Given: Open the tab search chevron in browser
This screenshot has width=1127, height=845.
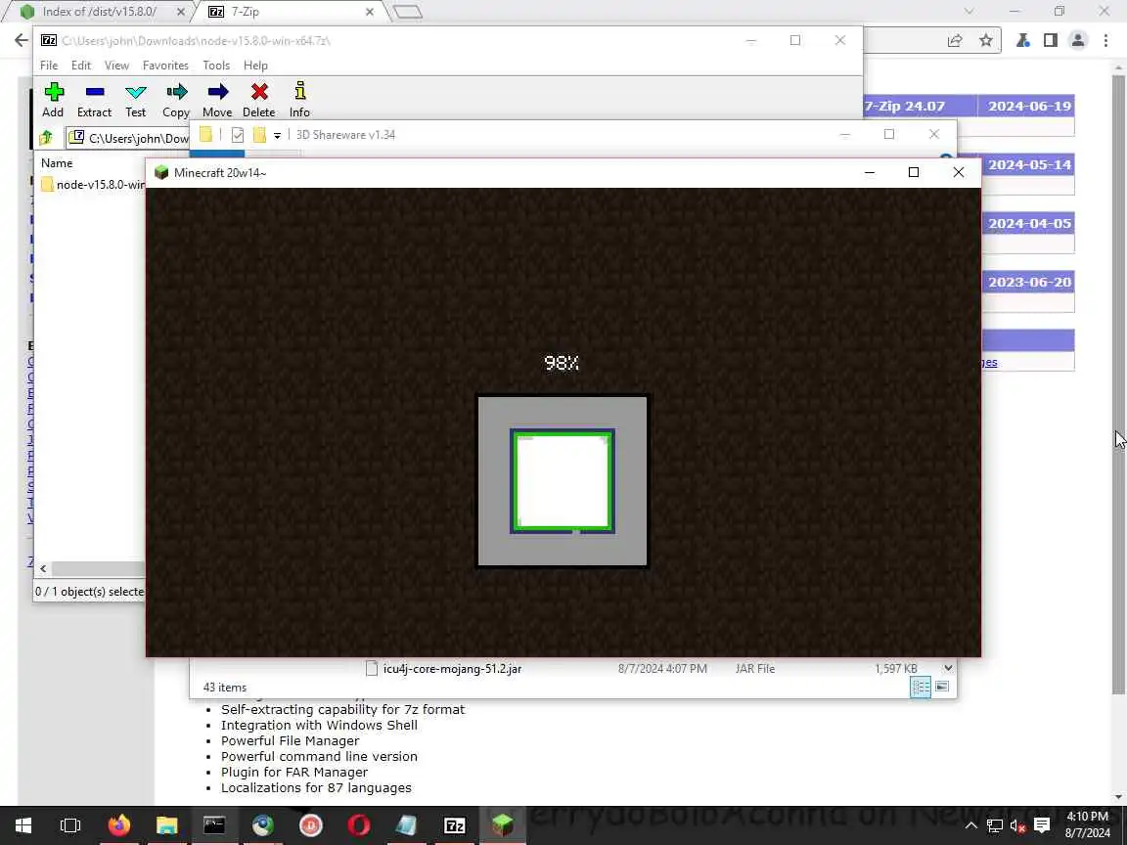Looking at the screenshot, I should coord(969,12).
